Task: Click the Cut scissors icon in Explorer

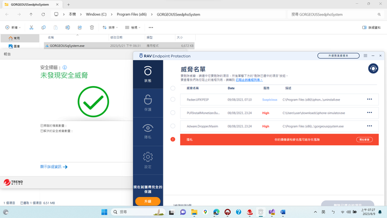Action: click(x=31, y=27)
